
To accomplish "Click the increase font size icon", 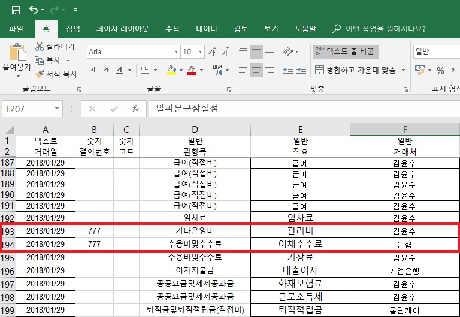I will point(211,52).
